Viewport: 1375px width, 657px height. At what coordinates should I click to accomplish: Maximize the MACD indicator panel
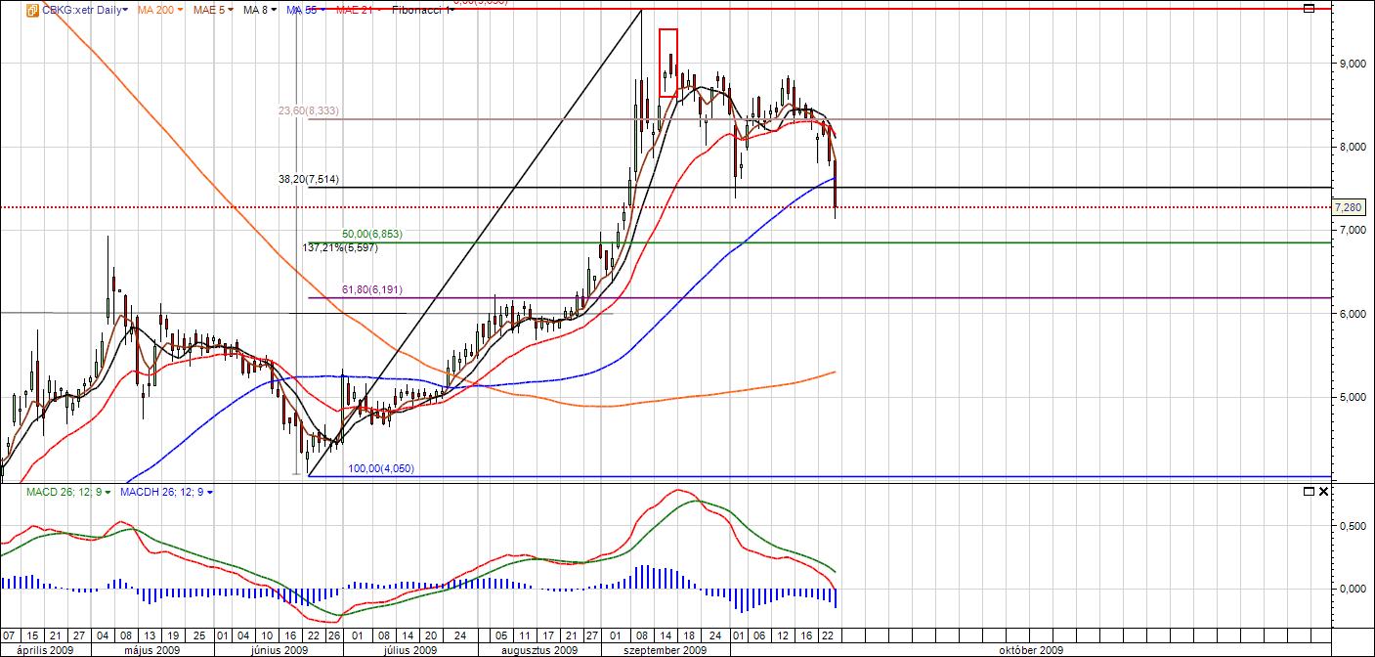pyautogui.click(x=1310, y=491)
